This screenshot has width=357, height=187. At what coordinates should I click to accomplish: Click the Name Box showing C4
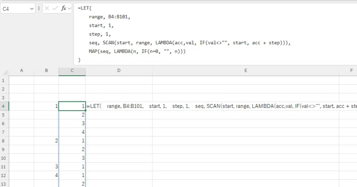[x=18, y=9]
